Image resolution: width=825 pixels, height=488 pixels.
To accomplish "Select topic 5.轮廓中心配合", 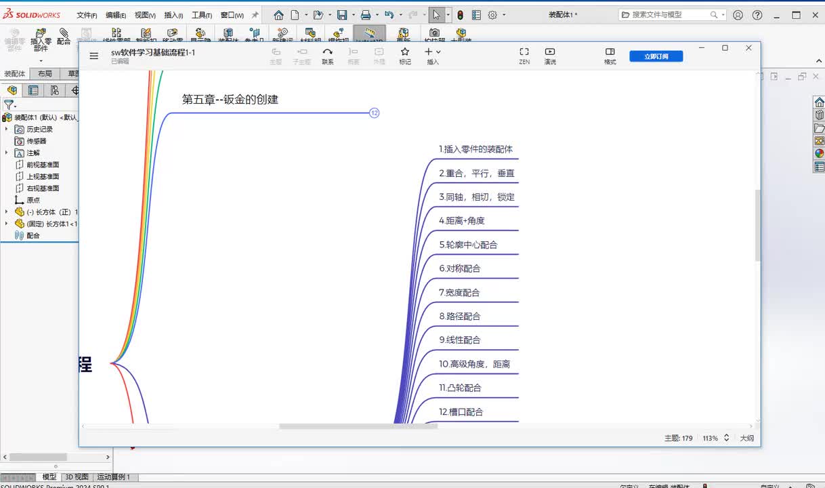I will pyautogui.click(x=468, y=245).
